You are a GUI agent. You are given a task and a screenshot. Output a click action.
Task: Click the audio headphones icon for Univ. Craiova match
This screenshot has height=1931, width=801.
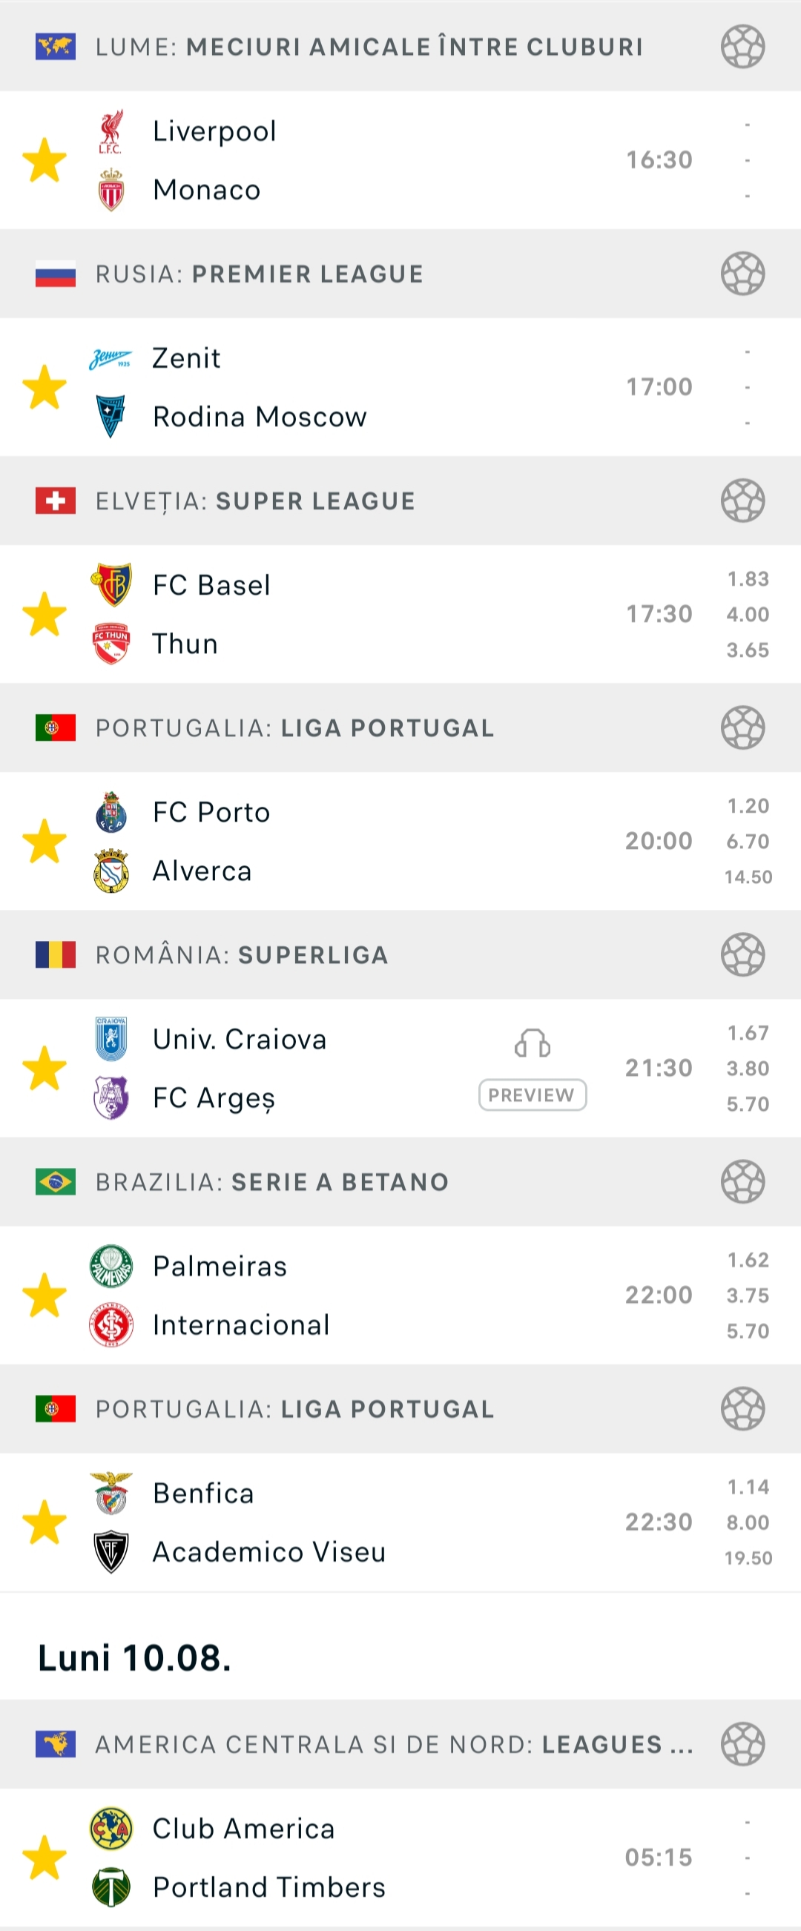click(533, 1043)
